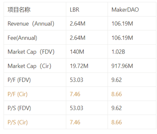Click the P/S (FDV) row label
Screen dimensions: 157x134
pos(19,108)
